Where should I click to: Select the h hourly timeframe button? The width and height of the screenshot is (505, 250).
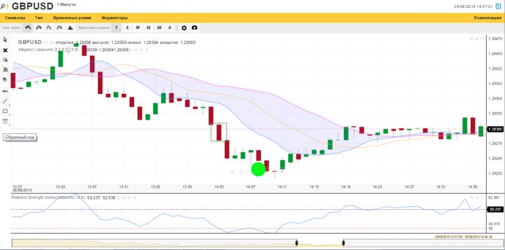coord(170,28)
